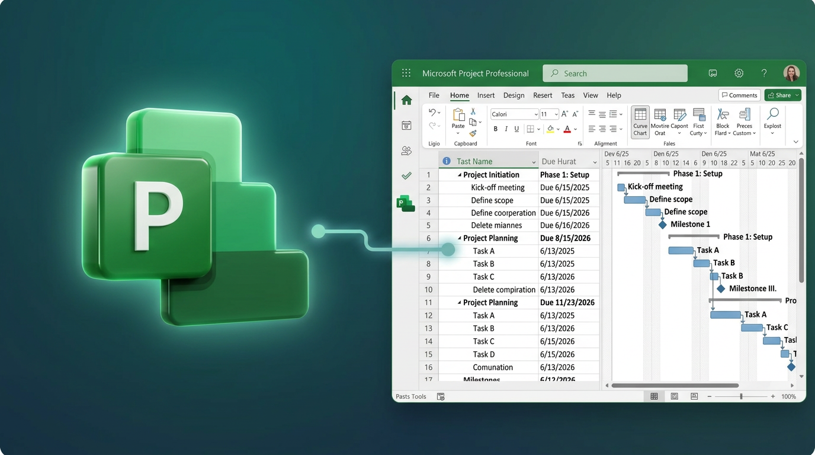Click the Project app icon in sidebar
The image size is (815, 455).
click(406, 203)
